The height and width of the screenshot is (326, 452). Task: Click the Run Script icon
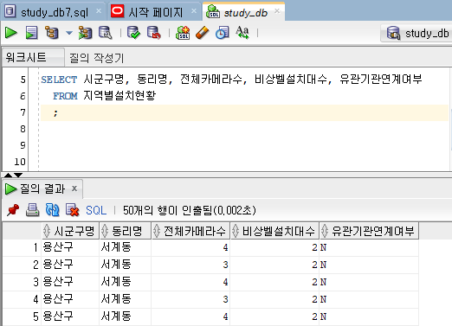click(x=31, y=33)
